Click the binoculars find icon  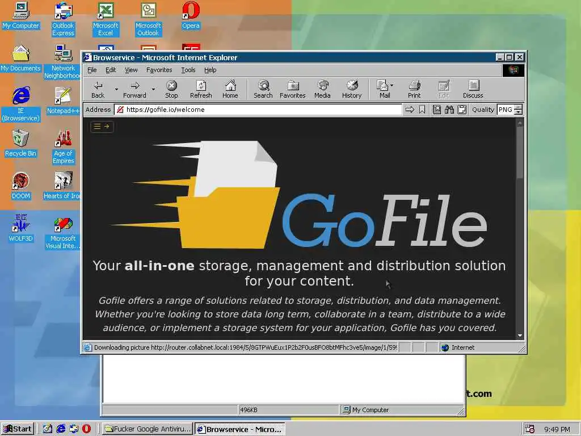(449, 110)
